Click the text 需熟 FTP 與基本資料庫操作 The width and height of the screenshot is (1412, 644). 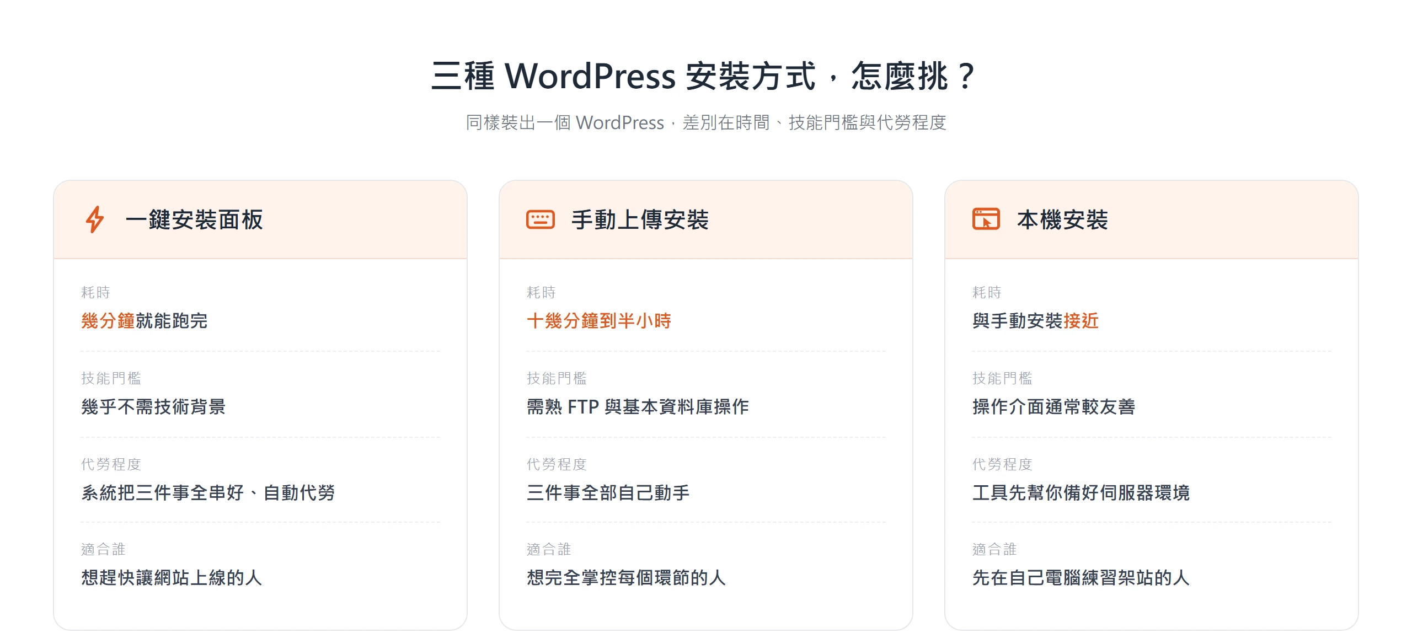638,407
